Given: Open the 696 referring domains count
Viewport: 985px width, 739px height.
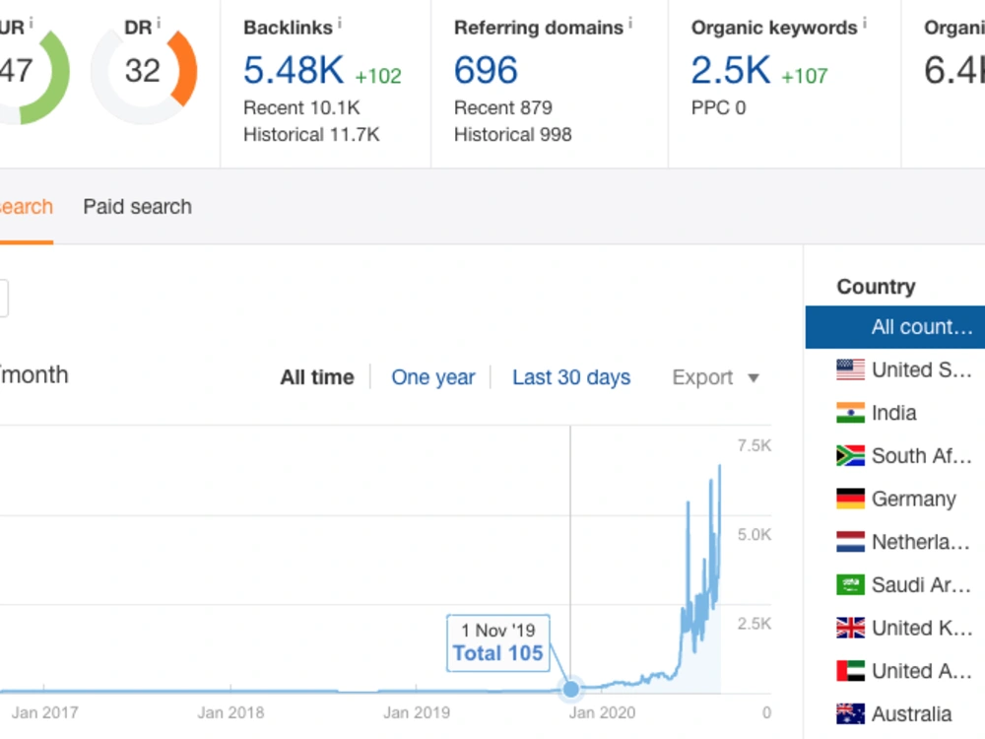Looking at the screenshot, I should pos(486,70).
